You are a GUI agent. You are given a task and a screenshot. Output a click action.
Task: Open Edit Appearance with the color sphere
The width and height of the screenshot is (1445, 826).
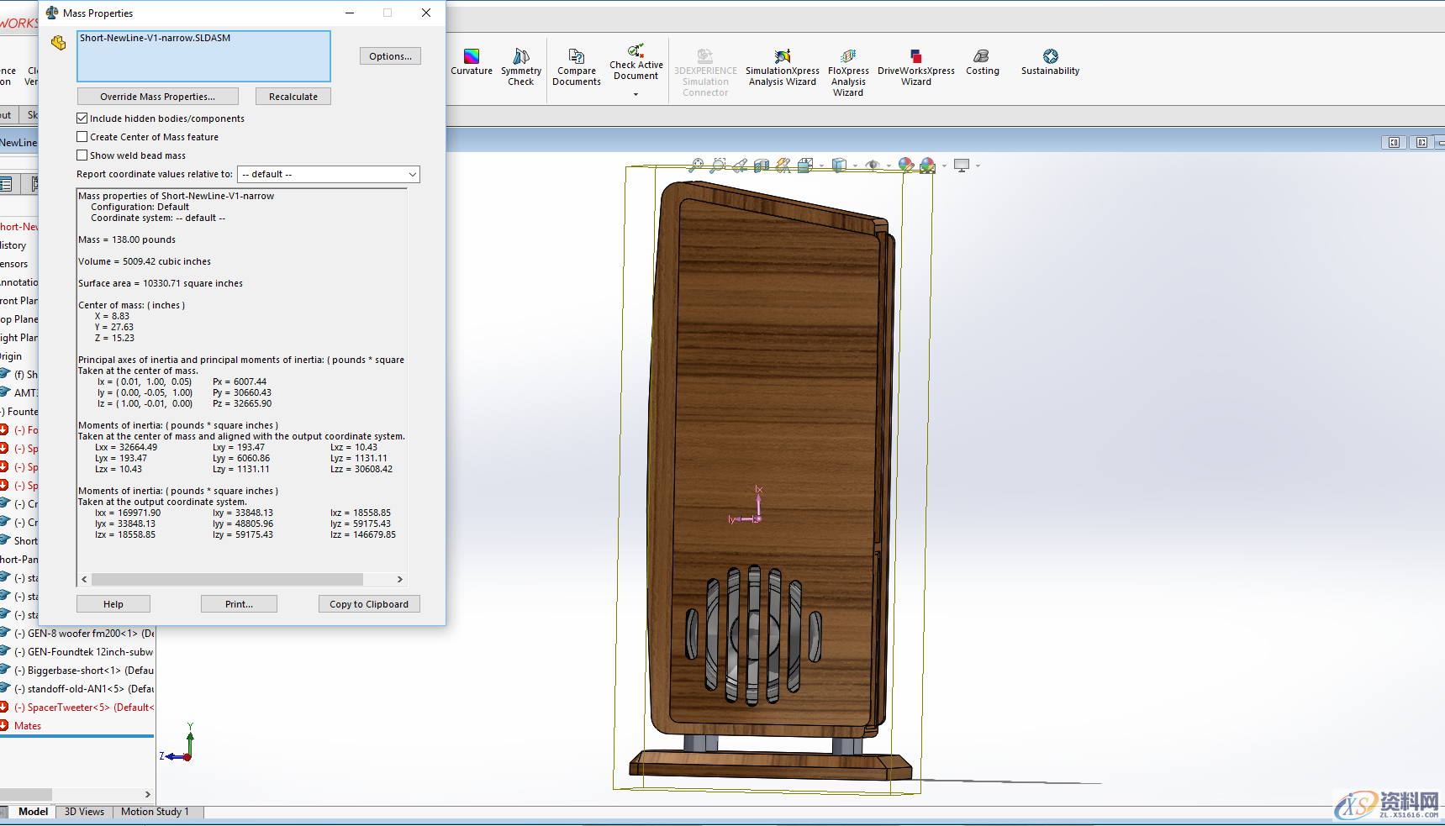point(905,165)
